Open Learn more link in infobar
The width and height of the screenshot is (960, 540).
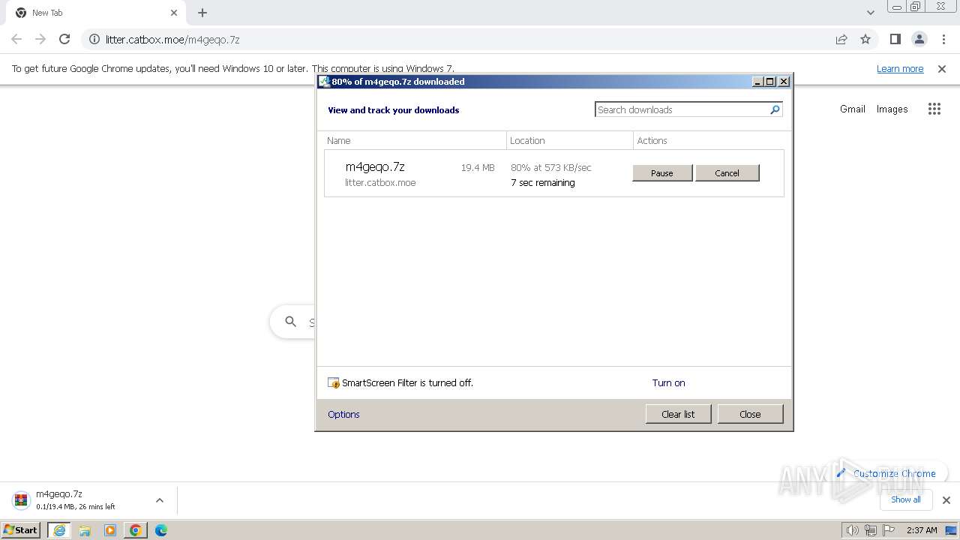coord(900,68)
